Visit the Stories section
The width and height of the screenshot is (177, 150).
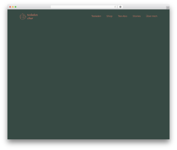click(x=137, y=16)
